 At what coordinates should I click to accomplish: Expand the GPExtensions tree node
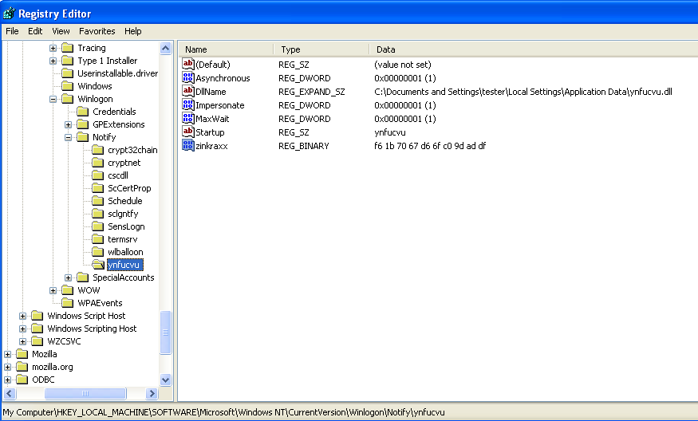(x=69, y=124)
